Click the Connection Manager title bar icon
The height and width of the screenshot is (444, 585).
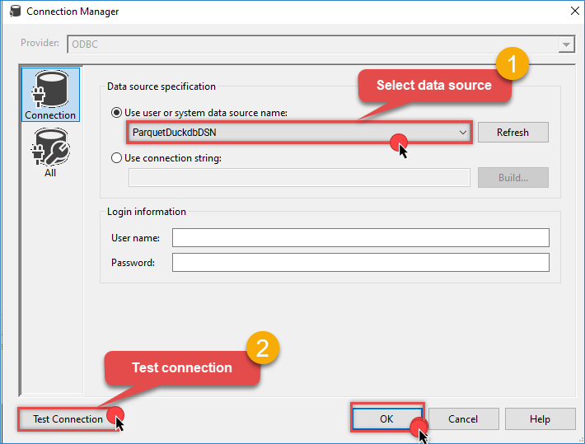tap(14, 12)
